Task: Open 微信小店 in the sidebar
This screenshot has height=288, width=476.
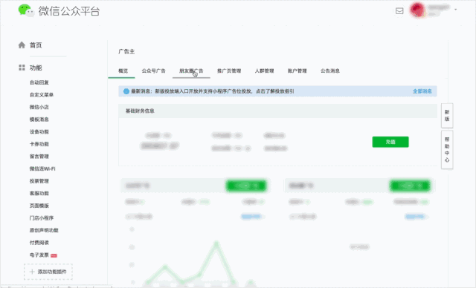Action: click(39, 107)
